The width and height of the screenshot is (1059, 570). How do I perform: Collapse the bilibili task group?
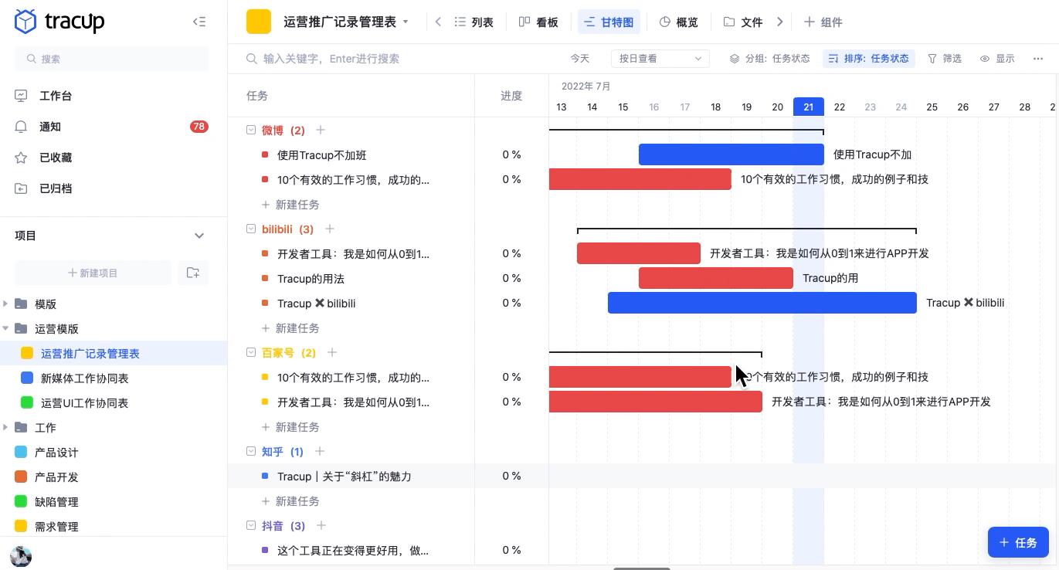(x=250, y=229)
